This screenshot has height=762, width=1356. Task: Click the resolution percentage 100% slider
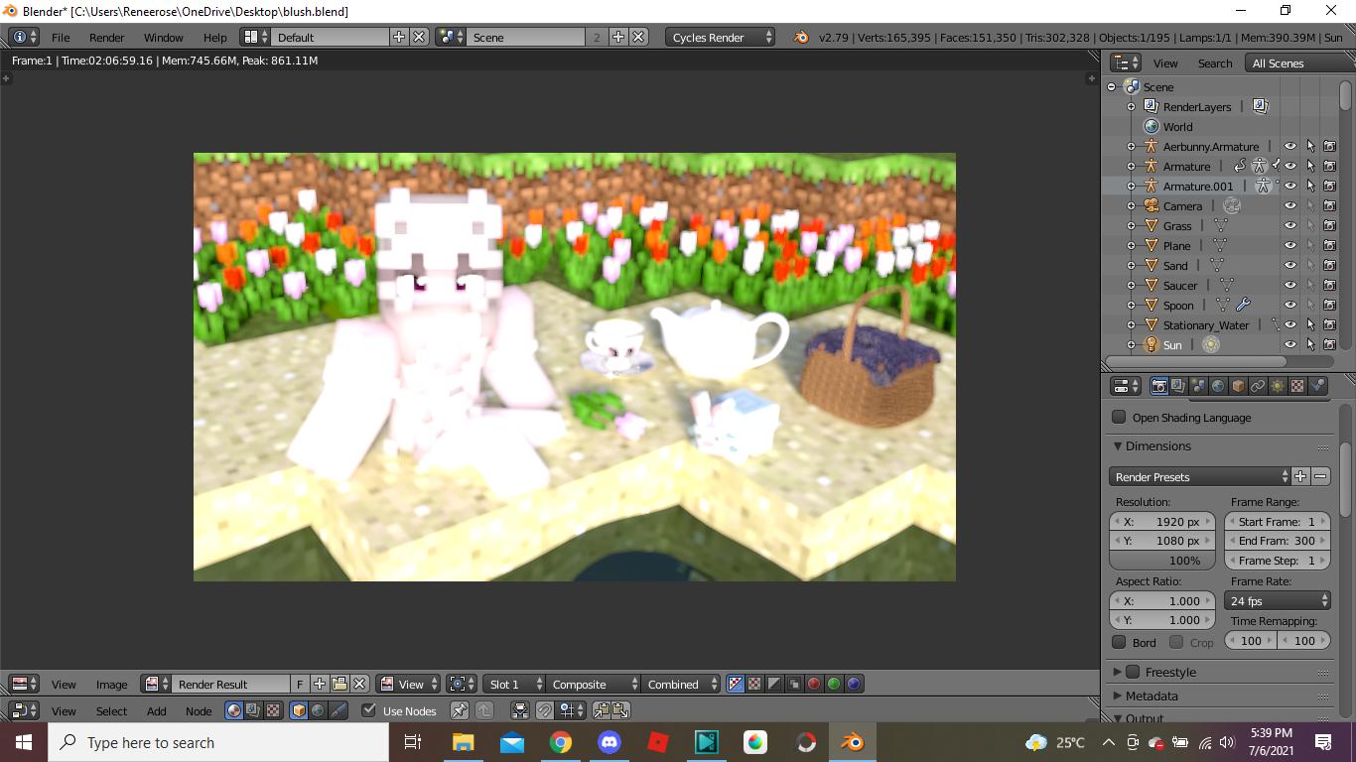(1162, 561)
